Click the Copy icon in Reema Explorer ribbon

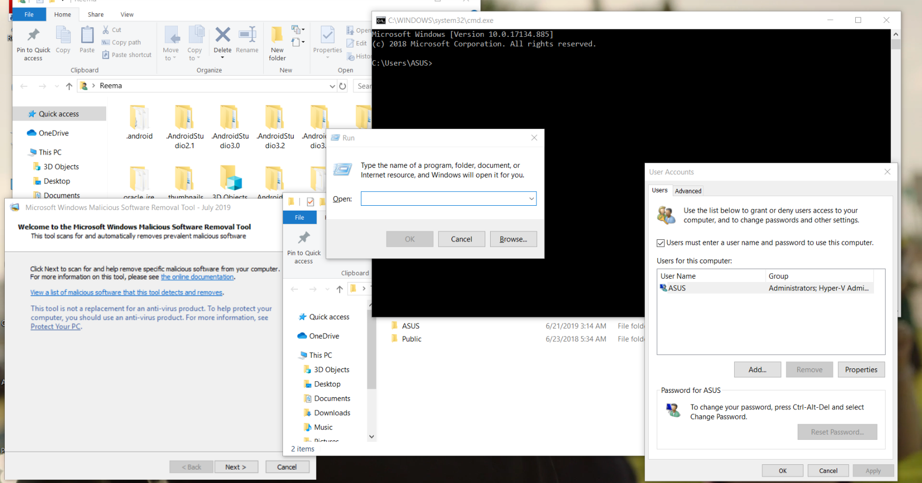click(x=63, y=40)
